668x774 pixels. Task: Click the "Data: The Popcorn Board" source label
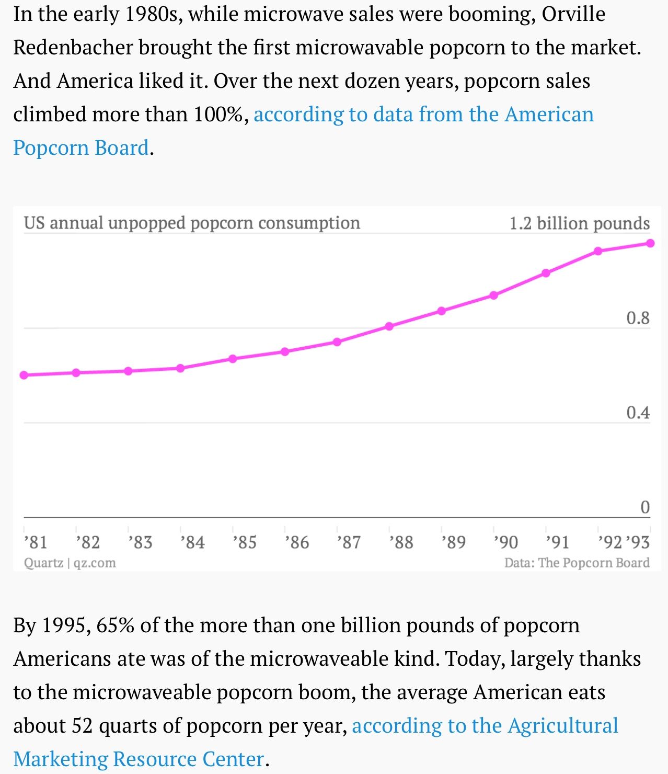(577, 563)
